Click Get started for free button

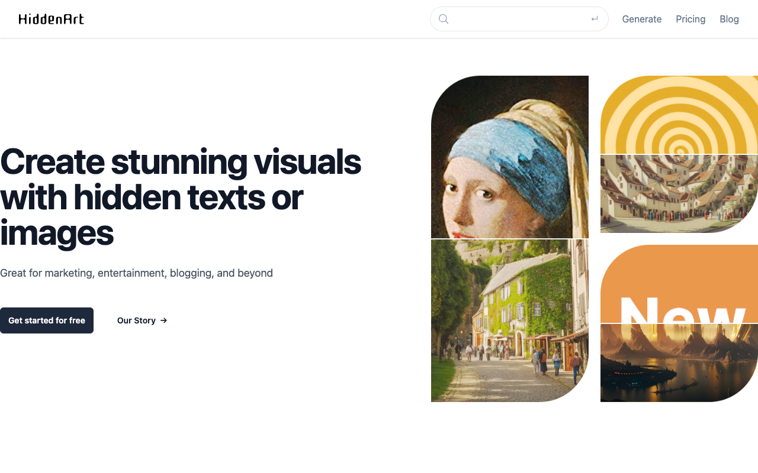[x=47, y=320]
